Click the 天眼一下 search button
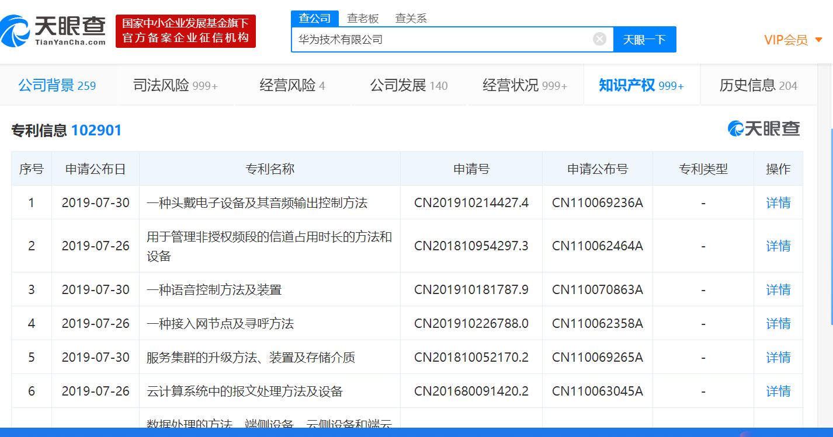The width and height of the screenshot is (833, 437). coord(644,39)
